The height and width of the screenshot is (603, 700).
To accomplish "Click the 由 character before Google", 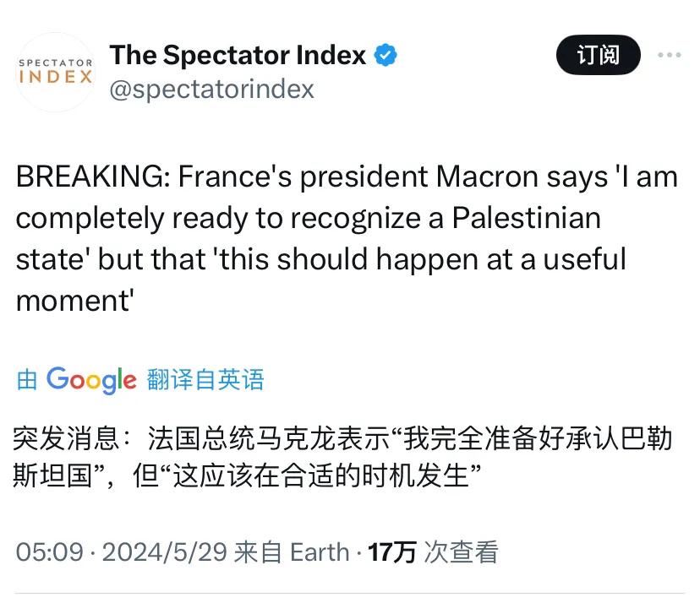I will [27, 380].
